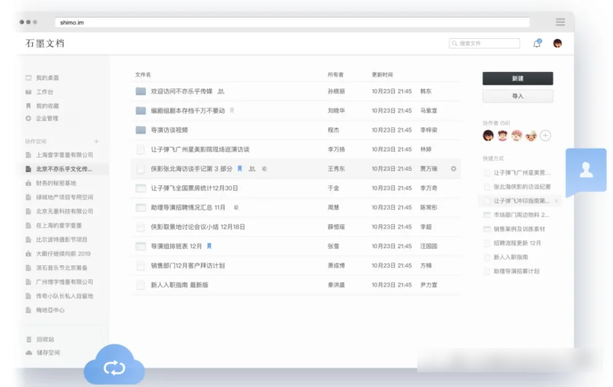Click the muted bell icon on 侠影张北海访谈手记 row

[264, 169]
